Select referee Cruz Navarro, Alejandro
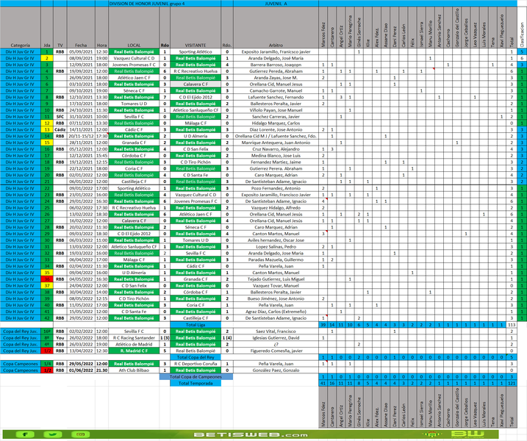This screenshot has height=441, width=527. 276,149
